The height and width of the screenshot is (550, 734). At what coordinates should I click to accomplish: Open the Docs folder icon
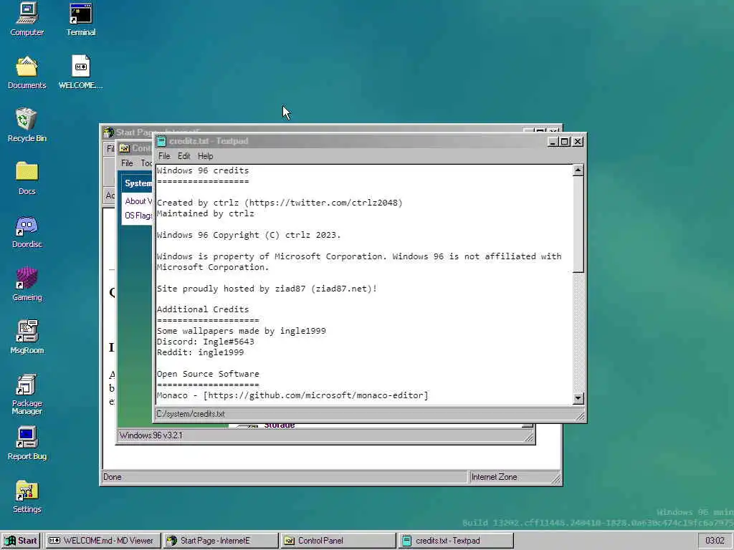[x=27, y=178]
